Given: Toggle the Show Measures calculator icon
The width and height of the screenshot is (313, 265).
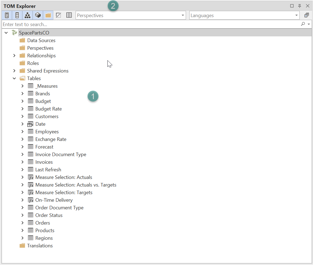Looking at the screenshot, I should coord(7,15).
